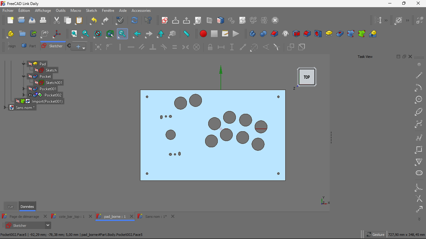Open the plus dropdown beside Sketcher tab

[x=79, y=47]
